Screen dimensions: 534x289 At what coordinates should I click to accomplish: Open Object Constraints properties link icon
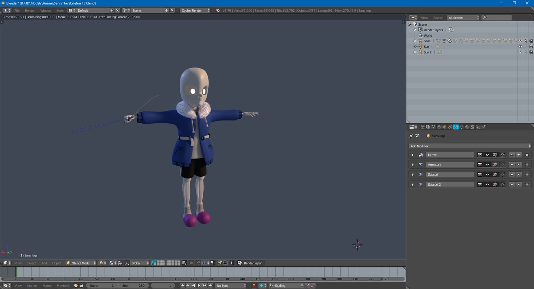coord(450,127)
